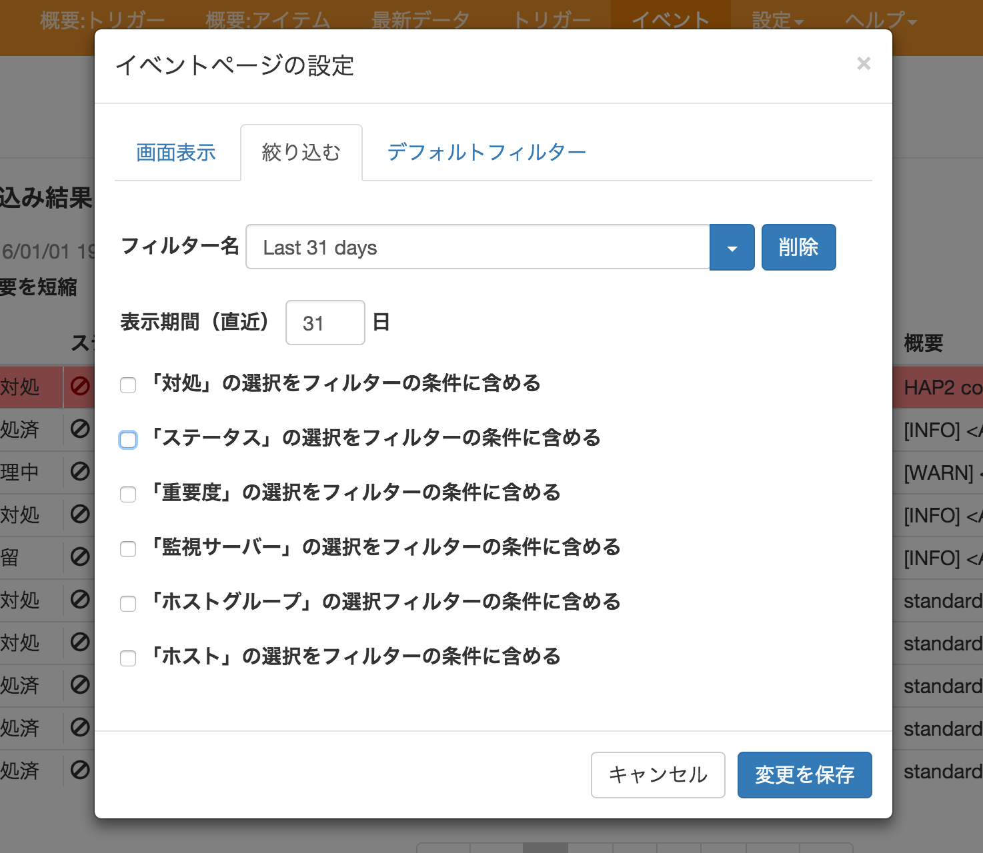Image resolution: width=983 pixels, height=853 pixels.
Task: Click the キャンセル button
Action: click(x=658, y=775)
